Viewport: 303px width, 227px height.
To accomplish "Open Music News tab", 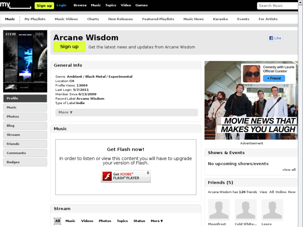I will 193,19.
